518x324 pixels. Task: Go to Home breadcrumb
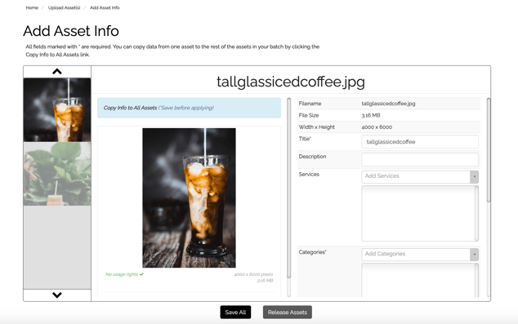32,7
